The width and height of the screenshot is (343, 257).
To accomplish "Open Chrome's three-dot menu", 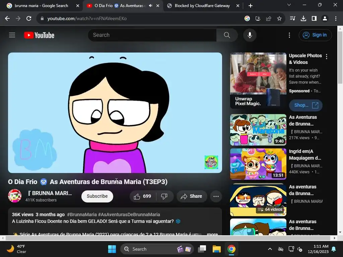I will (336, 19).
